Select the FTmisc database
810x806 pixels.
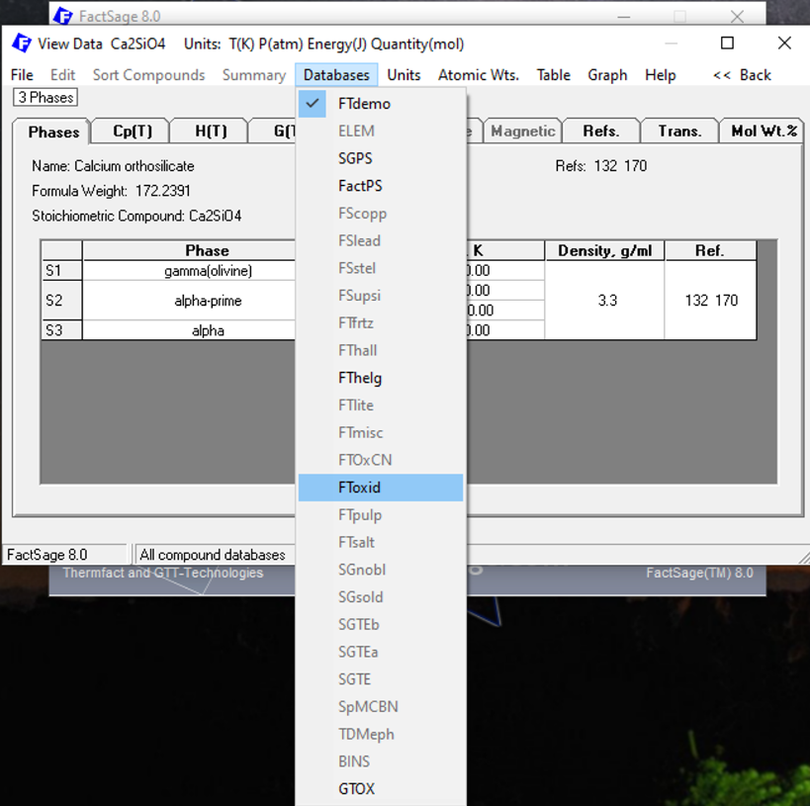click(381, 432)
